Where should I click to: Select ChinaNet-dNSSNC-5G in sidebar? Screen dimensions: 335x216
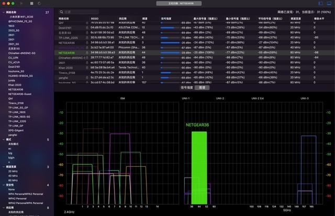coord(22,53)
